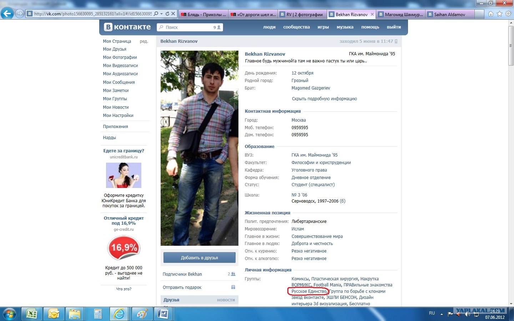
Task: Open Excel from the taskbar
Action: [x=32, y=314]
